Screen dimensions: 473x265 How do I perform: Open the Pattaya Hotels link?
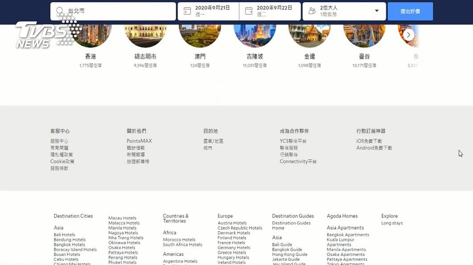[123, 253]
